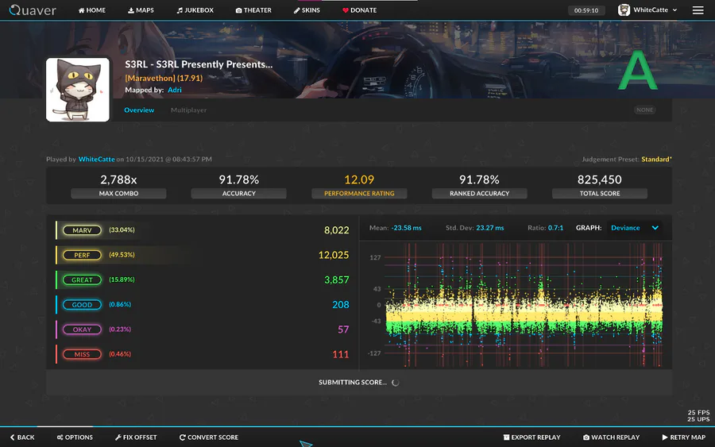
Task: Click the OKAY judgement badge
Action: point(82,329)
